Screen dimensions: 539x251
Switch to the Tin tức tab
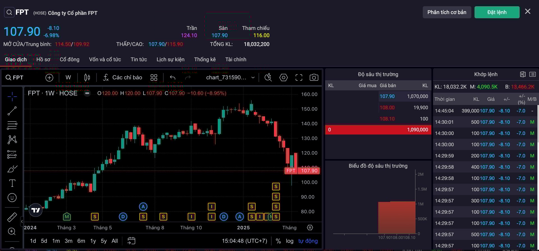coord(139,59)
